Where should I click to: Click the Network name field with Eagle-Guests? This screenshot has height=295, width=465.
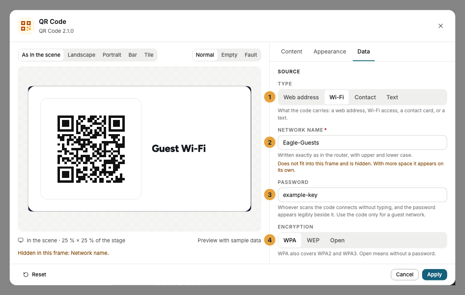coord(362,143)
